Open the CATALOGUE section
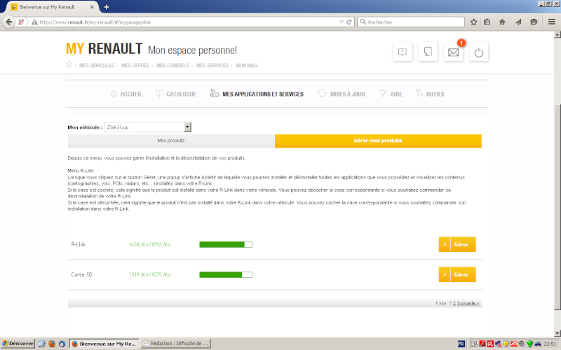561x350 pixels. pyautogui.click(x=176, y=94)
